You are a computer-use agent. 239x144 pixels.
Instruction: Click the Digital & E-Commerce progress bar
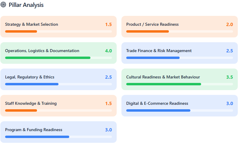pyautogui.click(x=158, y=110)
